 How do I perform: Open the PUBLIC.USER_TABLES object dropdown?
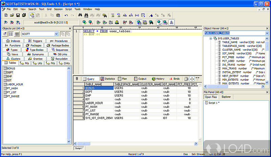pyautogui.click(x=267, y=33)
